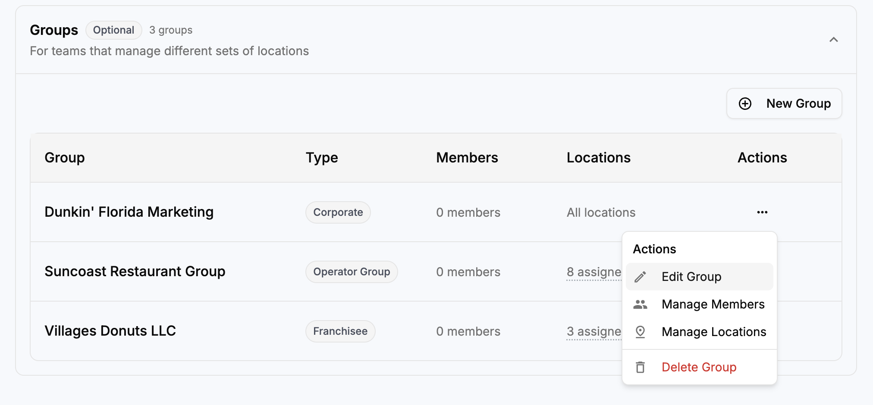873x405 pixels.
Task: Click Delete Group in the menu
Action: click(x=699, y=367)
